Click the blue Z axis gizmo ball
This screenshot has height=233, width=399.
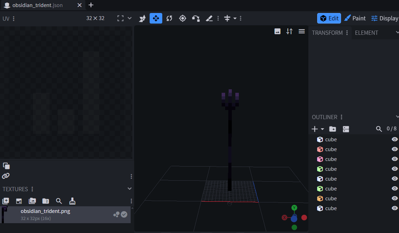[x=294, y=219]
